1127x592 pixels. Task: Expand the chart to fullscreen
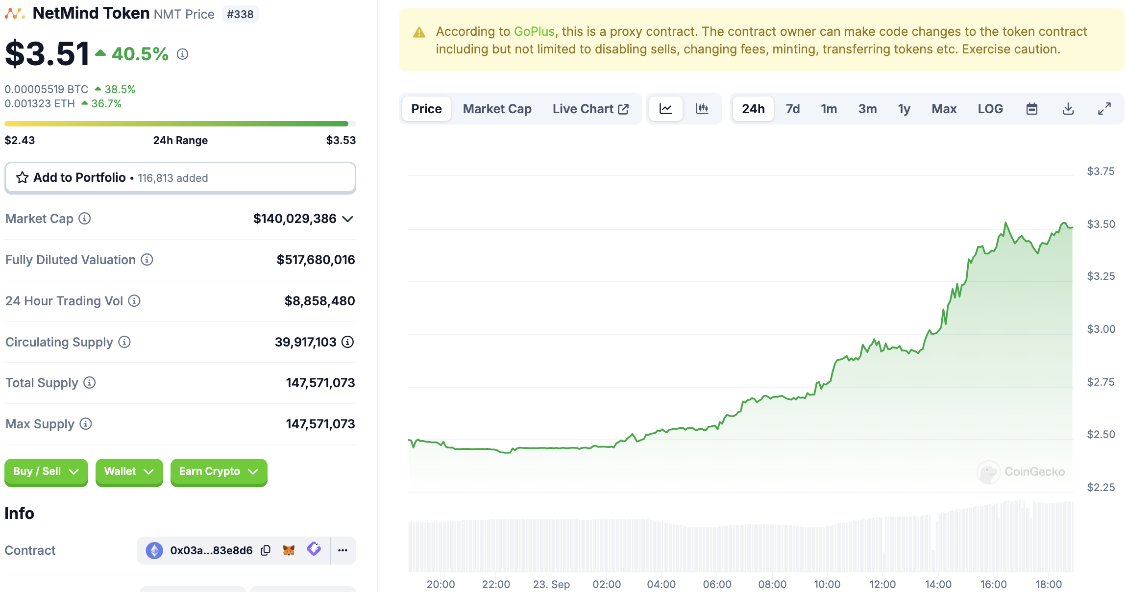tap(1104, 109)
